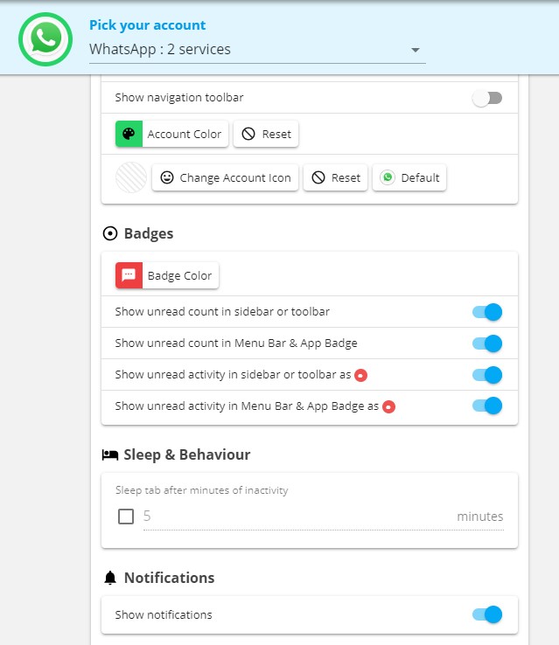Click the prohibition icon in color Reset button
Image resolution: width=559 pixels, height=645 pixels.
pos(248,134)
